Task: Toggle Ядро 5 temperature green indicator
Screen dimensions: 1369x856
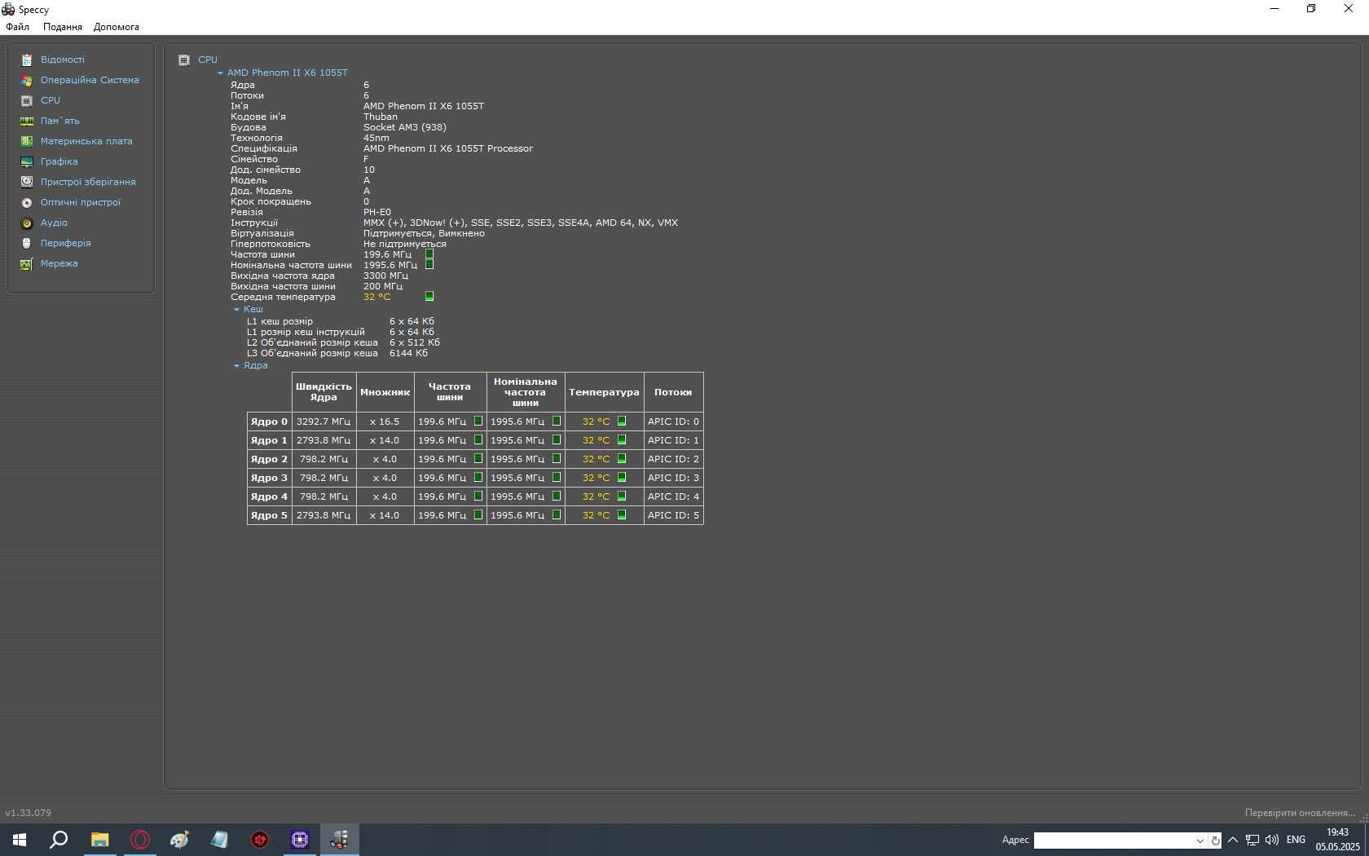Action: [x=622, y=515]
